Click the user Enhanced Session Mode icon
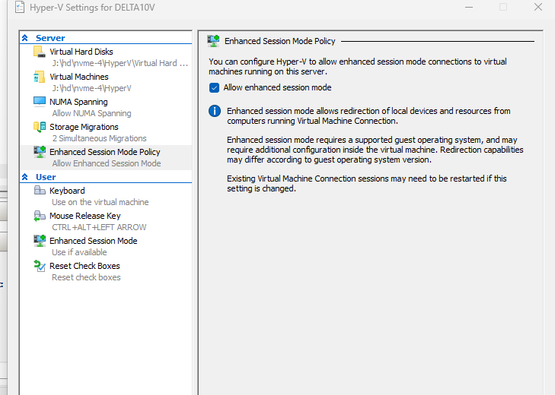Image resolution: width=555 pixels, height=395 pixels. [x=40, y=241]
